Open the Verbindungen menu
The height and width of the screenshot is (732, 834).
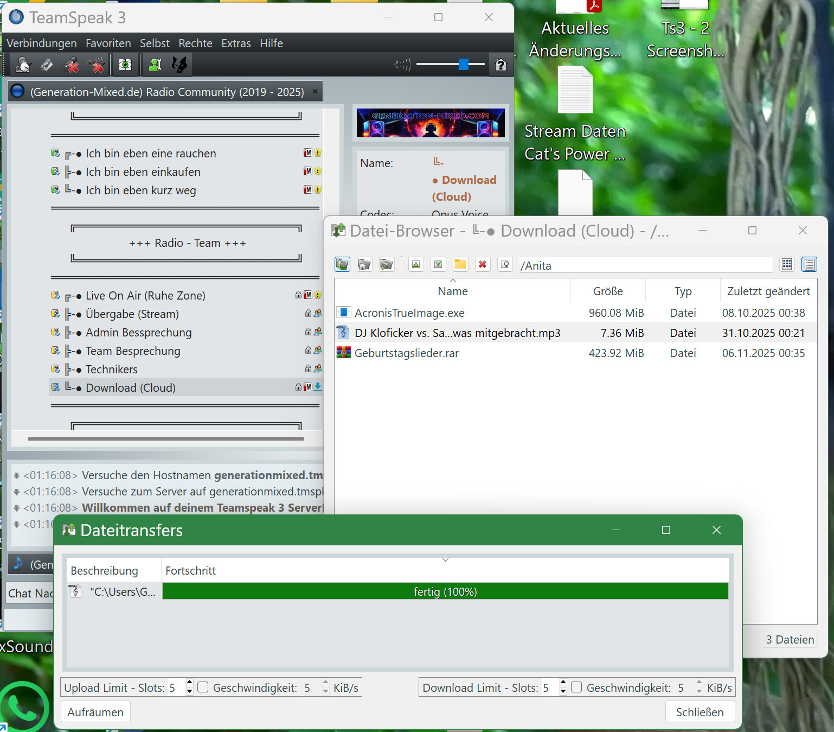[x=42, y=43]
